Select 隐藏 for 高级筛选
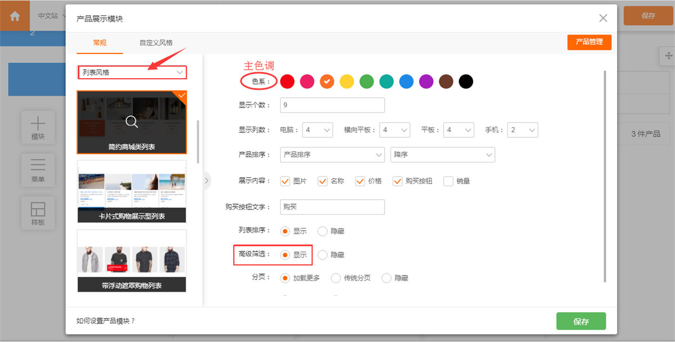675x342 pixels. pos(322,255)
